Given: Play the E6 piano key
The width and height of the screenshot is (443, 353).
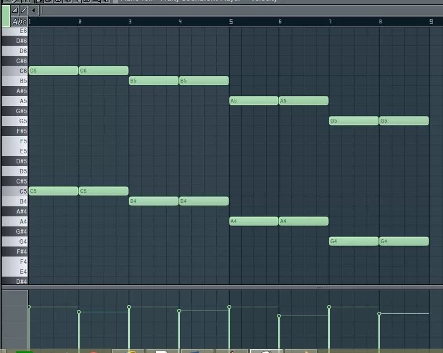Looking at the screenshot, I should point(14,31).
